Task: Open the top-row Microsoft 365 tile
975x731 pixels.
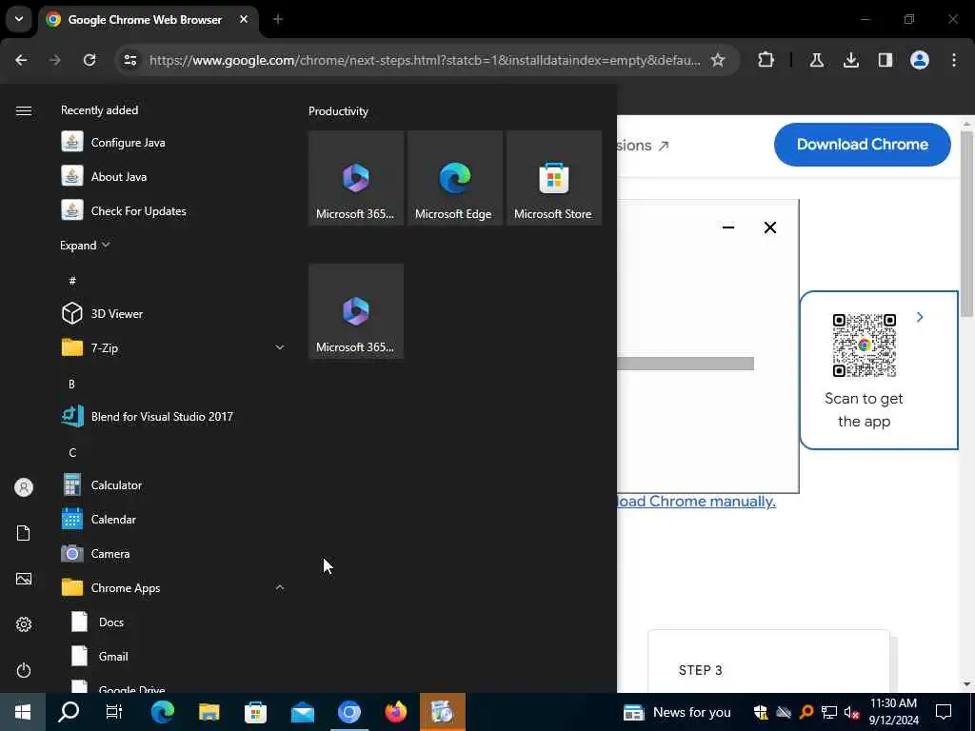Action: tap(356, 178)
